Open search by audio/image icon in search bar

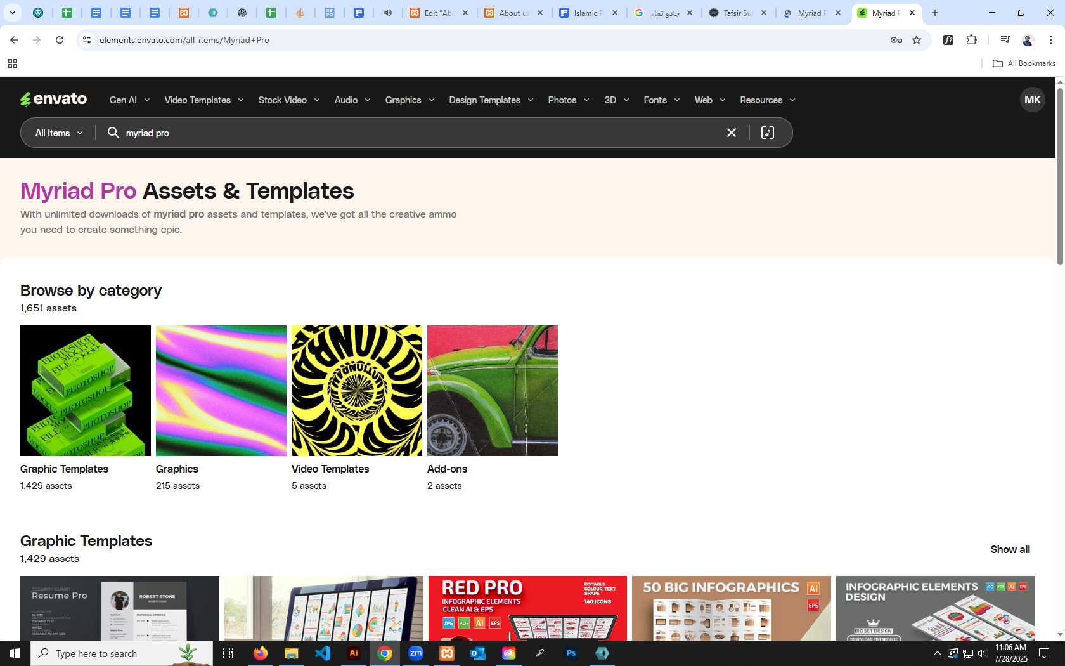[x=767, y=133]
